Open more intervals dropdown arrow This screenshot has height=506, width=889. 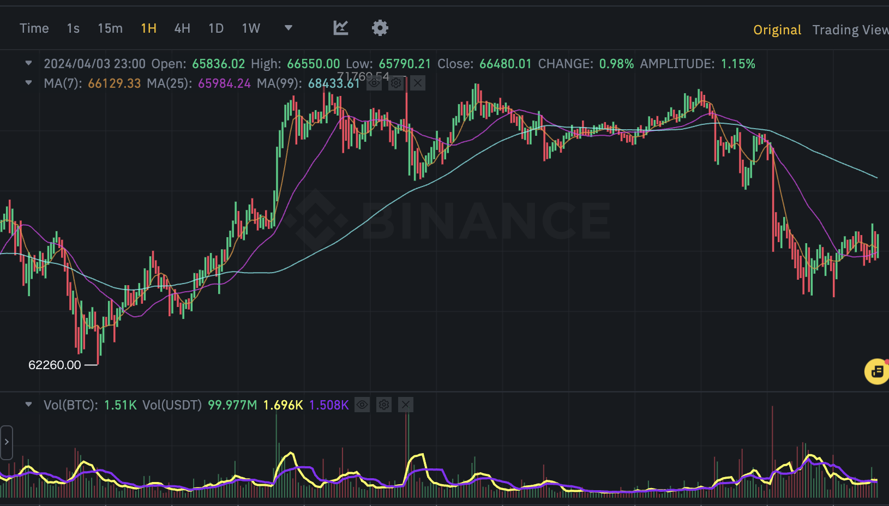coord(289,28)
